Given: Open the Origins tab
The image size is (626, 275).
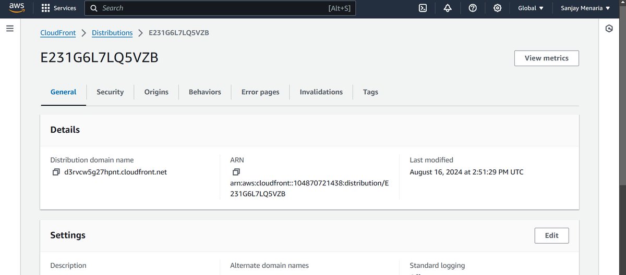Looking at the screenshot, I should (x=156, y=92).
